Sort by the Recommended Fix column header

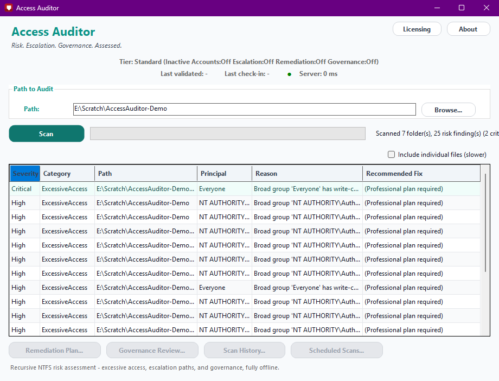point(421,174)
